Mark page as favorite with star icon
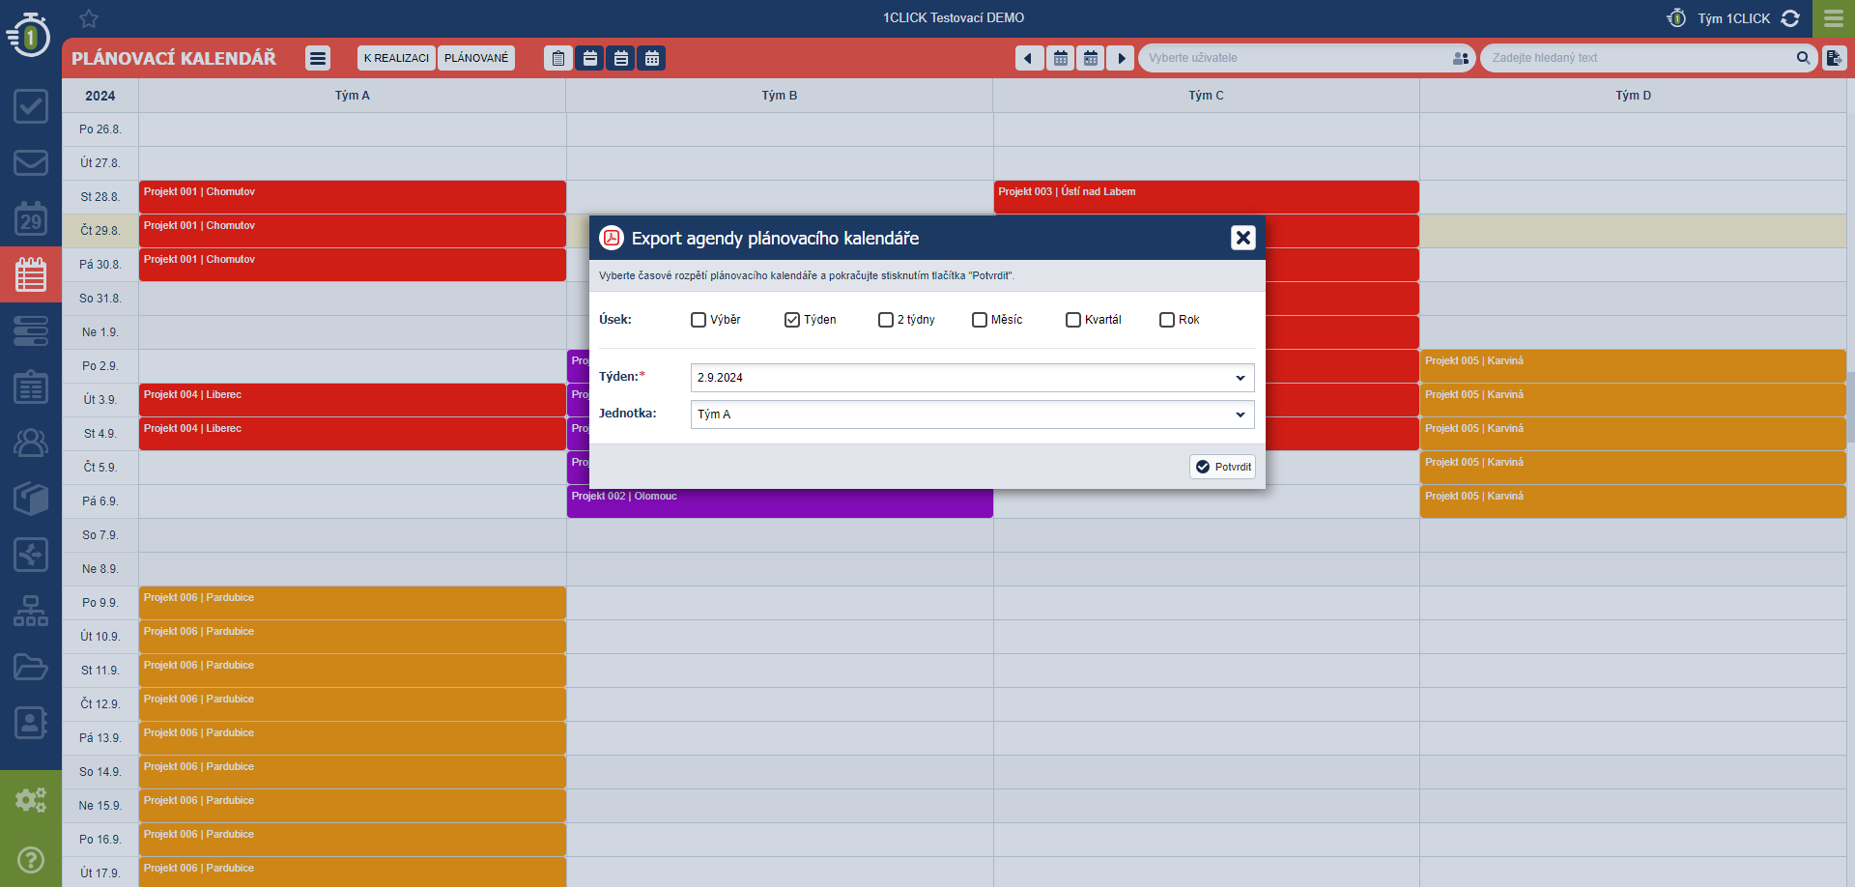 pyautogui.click(x=89, y=18)
